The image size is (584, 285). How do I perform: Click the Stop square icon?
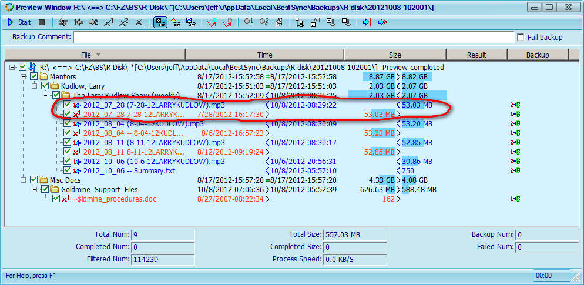coord(42,22)
